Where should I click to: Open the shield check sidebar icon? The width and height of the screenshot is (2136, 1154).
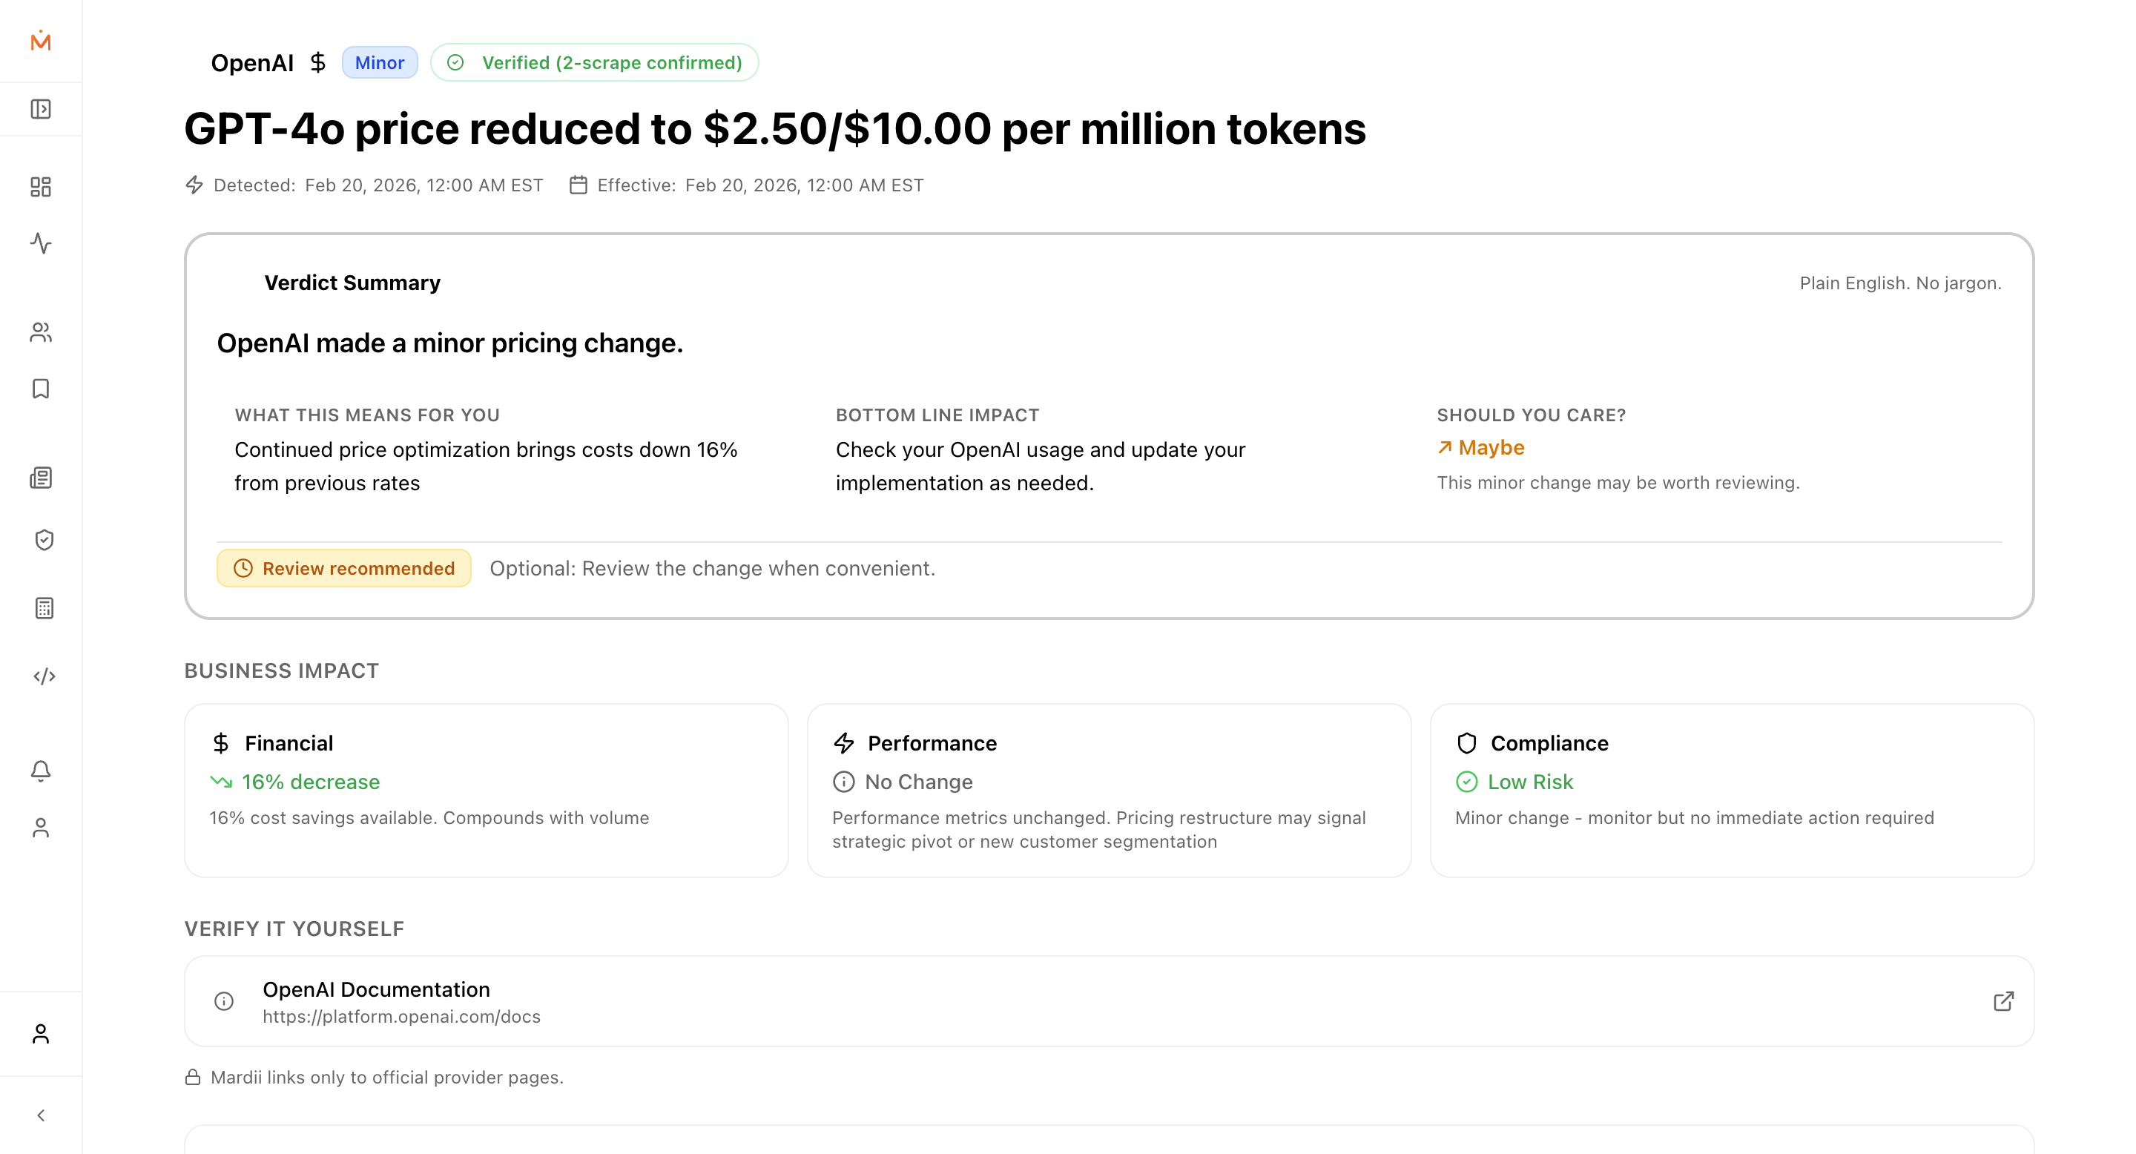(44, 541)
